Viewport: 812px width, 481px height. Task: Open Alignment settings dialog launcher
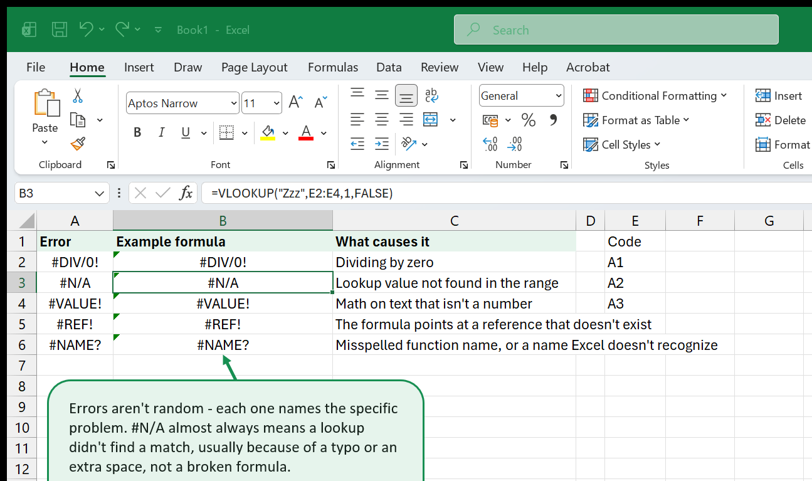click(464, 165)
